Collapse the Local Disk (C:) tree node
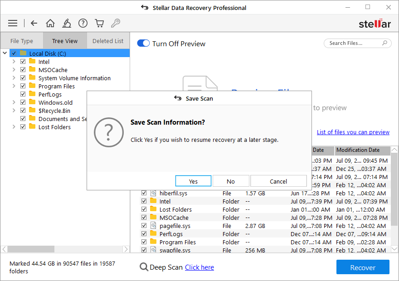The height and width of the screenshot is (281, 399). [5, 53]
